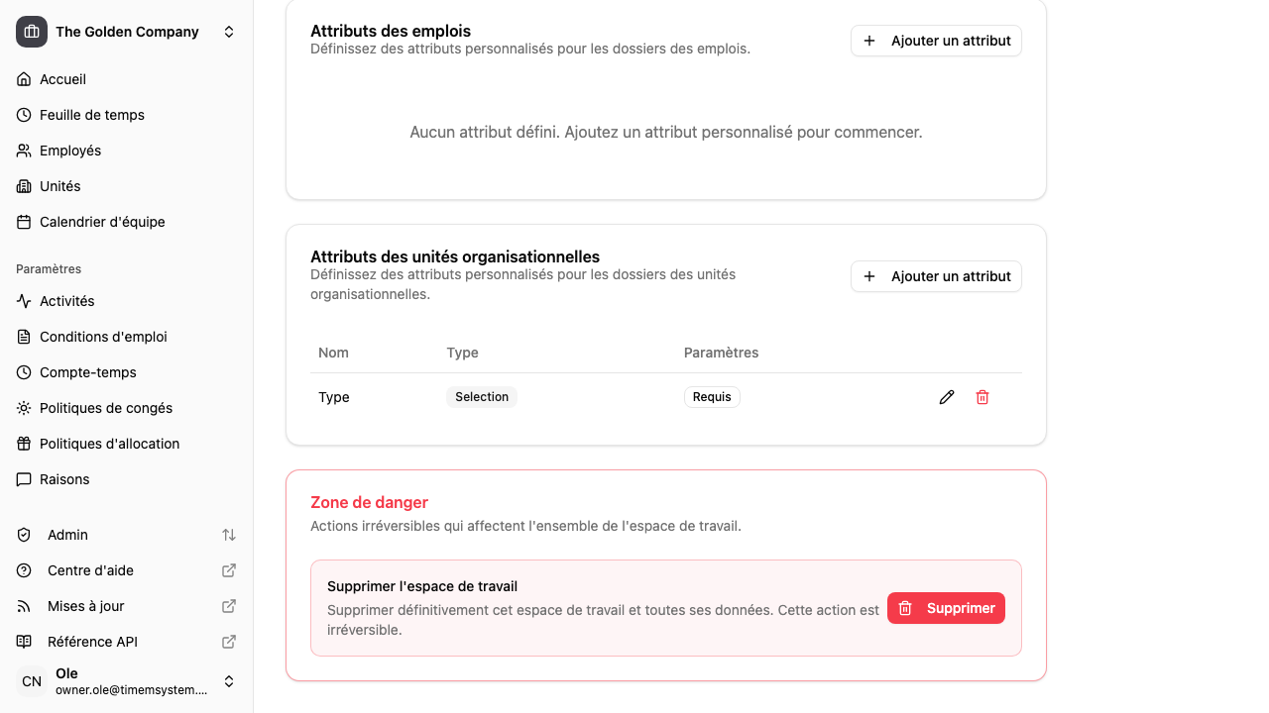Click the trash icon to delete the Type attribute
The image size is (1269, 713).
coord(982,397)
